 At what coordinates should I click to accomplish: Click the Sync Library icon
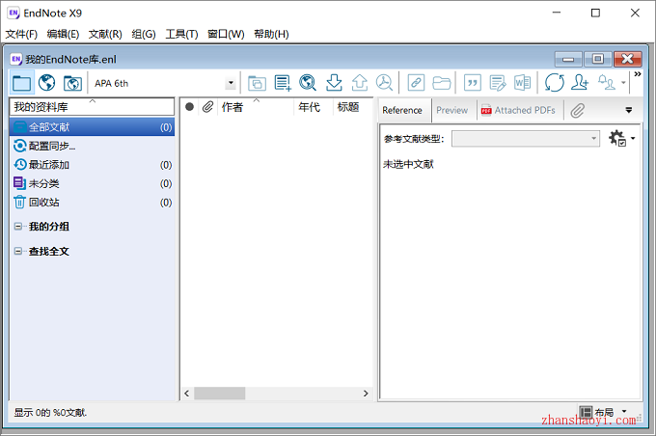point(555,83)
